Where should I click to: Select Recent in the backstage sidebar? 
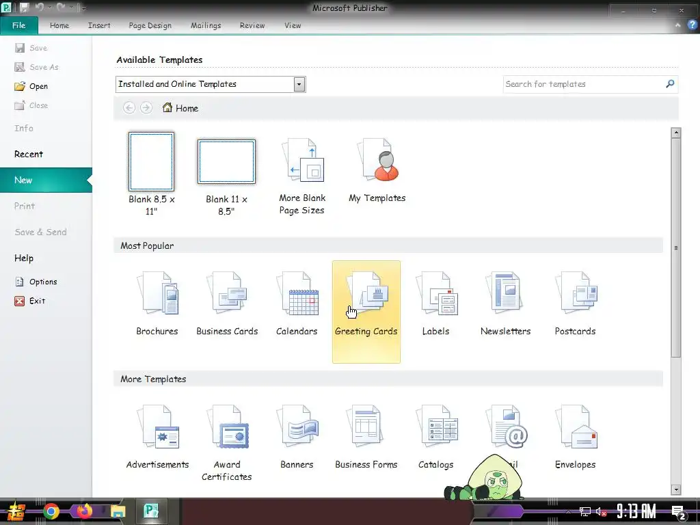pos(29,154)
